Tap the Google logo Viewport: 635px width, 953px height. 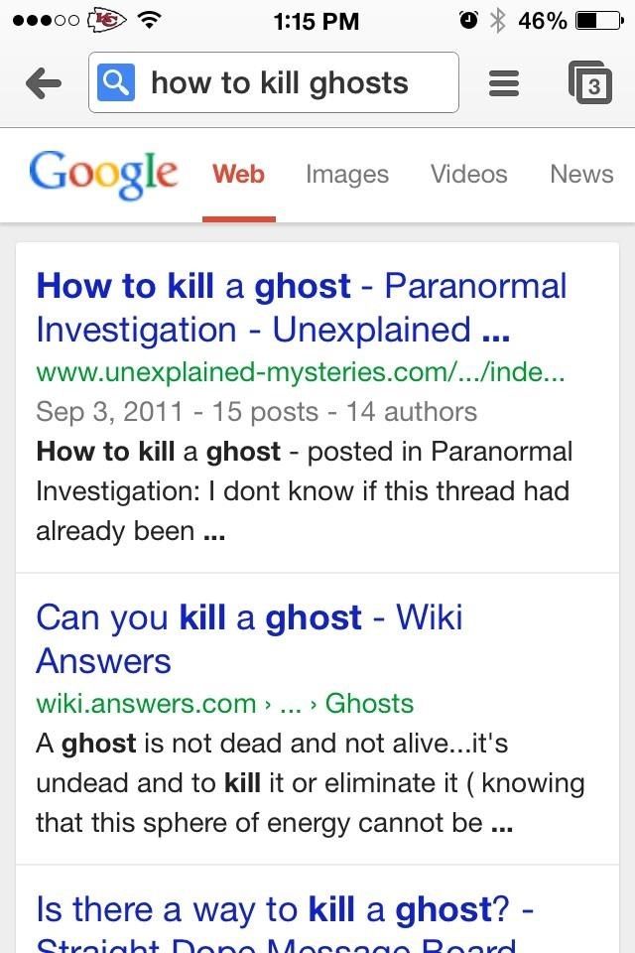(103, 175)
